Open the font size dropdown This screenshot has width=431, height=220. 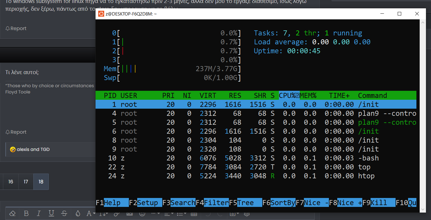point(90,213)
